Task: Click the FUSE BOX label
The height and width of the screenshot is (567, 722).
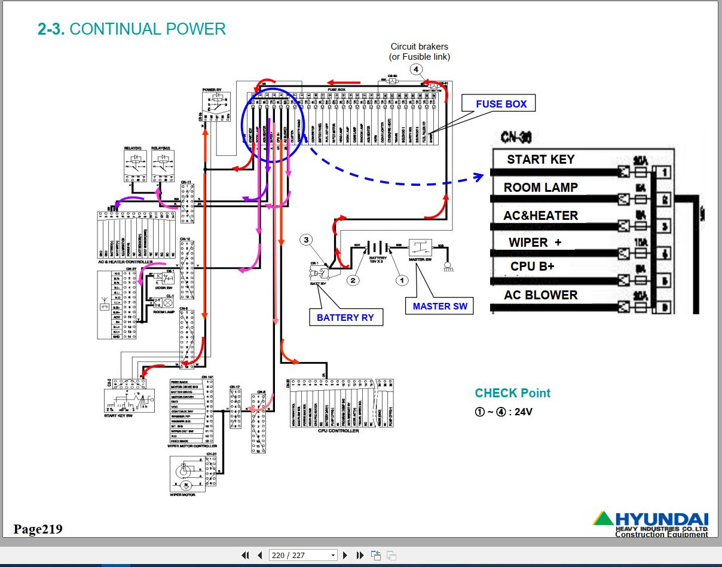Action: 501,104
